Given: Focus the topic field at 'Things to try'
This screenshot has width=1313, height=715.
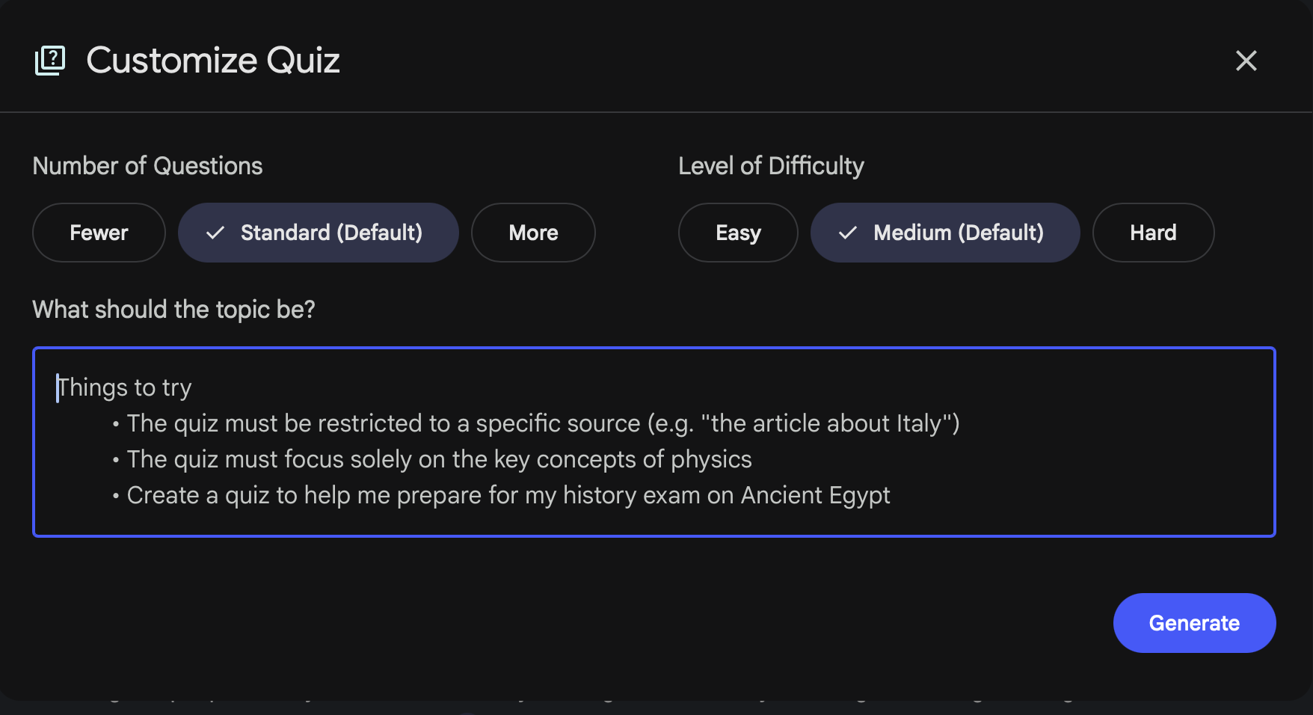Looking at the screenshot, I should click(x=124, y=387).
